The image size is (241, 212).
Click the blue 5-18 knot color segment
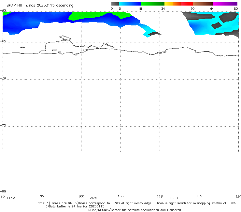(130, 4)
